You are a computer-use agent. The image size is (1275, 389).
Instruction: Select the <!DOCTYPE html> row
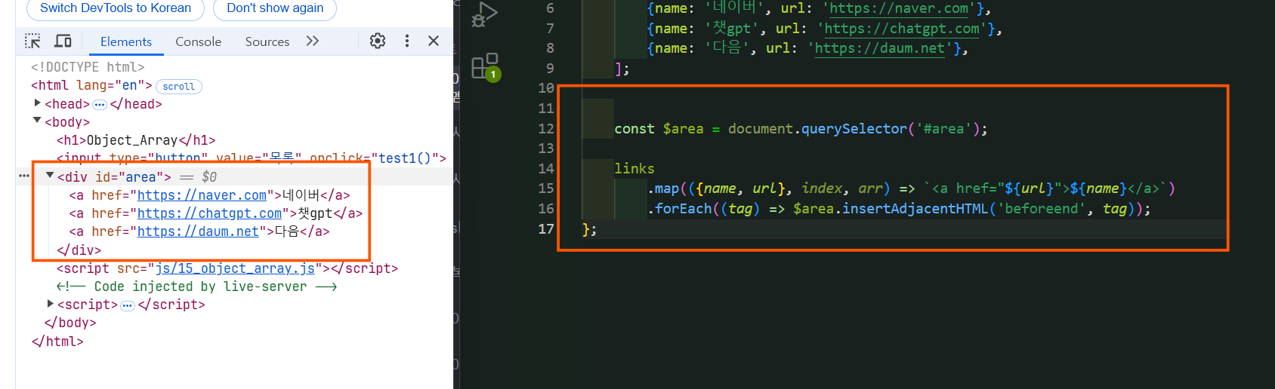click(x=88, y=67)
